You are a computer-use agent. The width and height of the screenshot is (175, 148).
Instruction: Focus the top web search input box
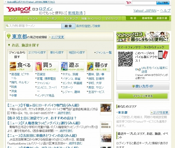pos(144,3)
